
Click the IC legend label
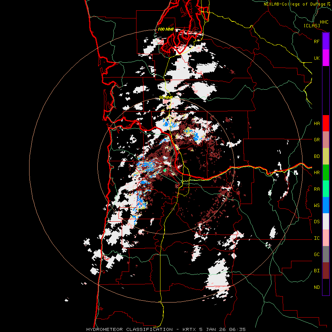[x=317, y=238]
